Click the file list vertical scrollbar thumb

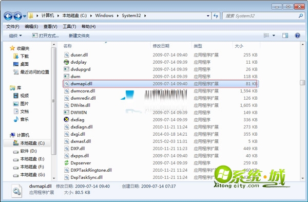(x=302, y=83)
